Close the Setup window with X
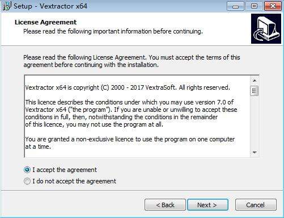The height and width of the screenshot is (218, 284). pos(273,6)
